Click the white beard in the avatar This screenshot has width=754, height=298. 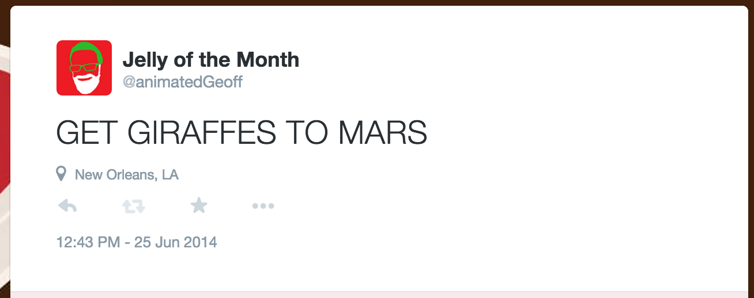(x=85, y=84)
